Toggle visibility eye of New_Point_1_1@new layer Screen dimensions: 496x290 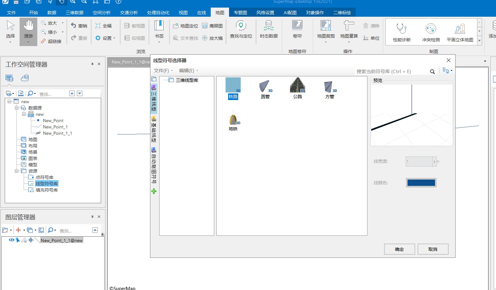(x=11, y=240)
